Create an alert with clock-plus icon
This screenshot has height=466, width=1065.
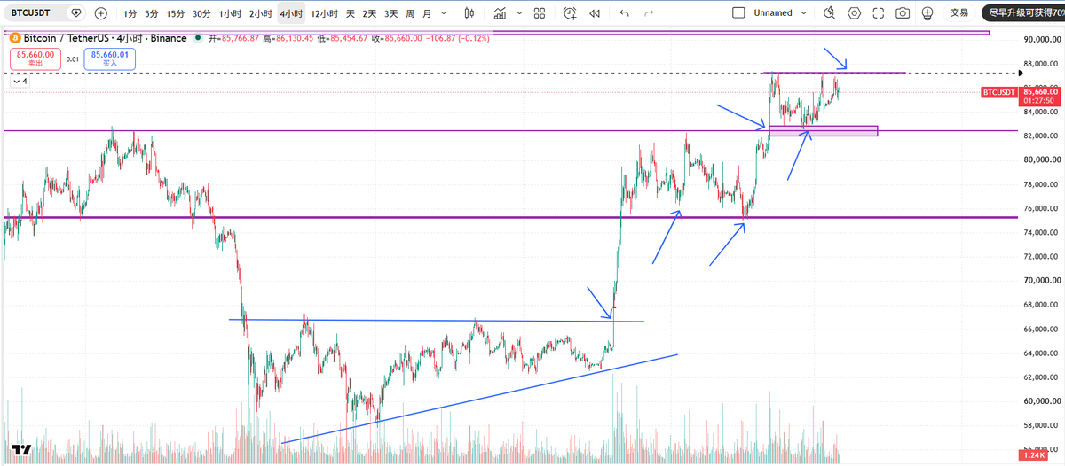[570, 13]
